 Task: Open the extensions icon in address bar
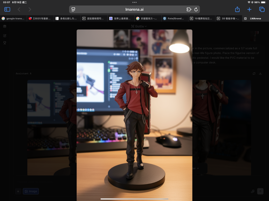(189, 9)
